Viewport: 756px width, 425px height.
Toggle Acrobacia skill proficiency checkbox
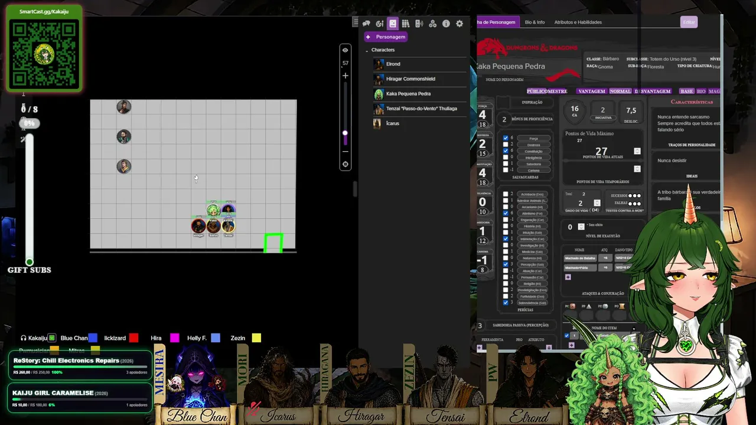pyautogui.click(x=506, y=194)
